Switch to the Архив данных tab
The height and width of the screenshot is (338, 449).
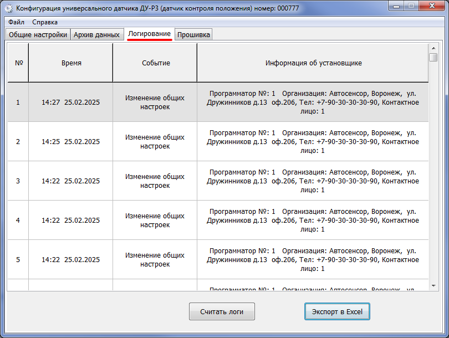97,34
